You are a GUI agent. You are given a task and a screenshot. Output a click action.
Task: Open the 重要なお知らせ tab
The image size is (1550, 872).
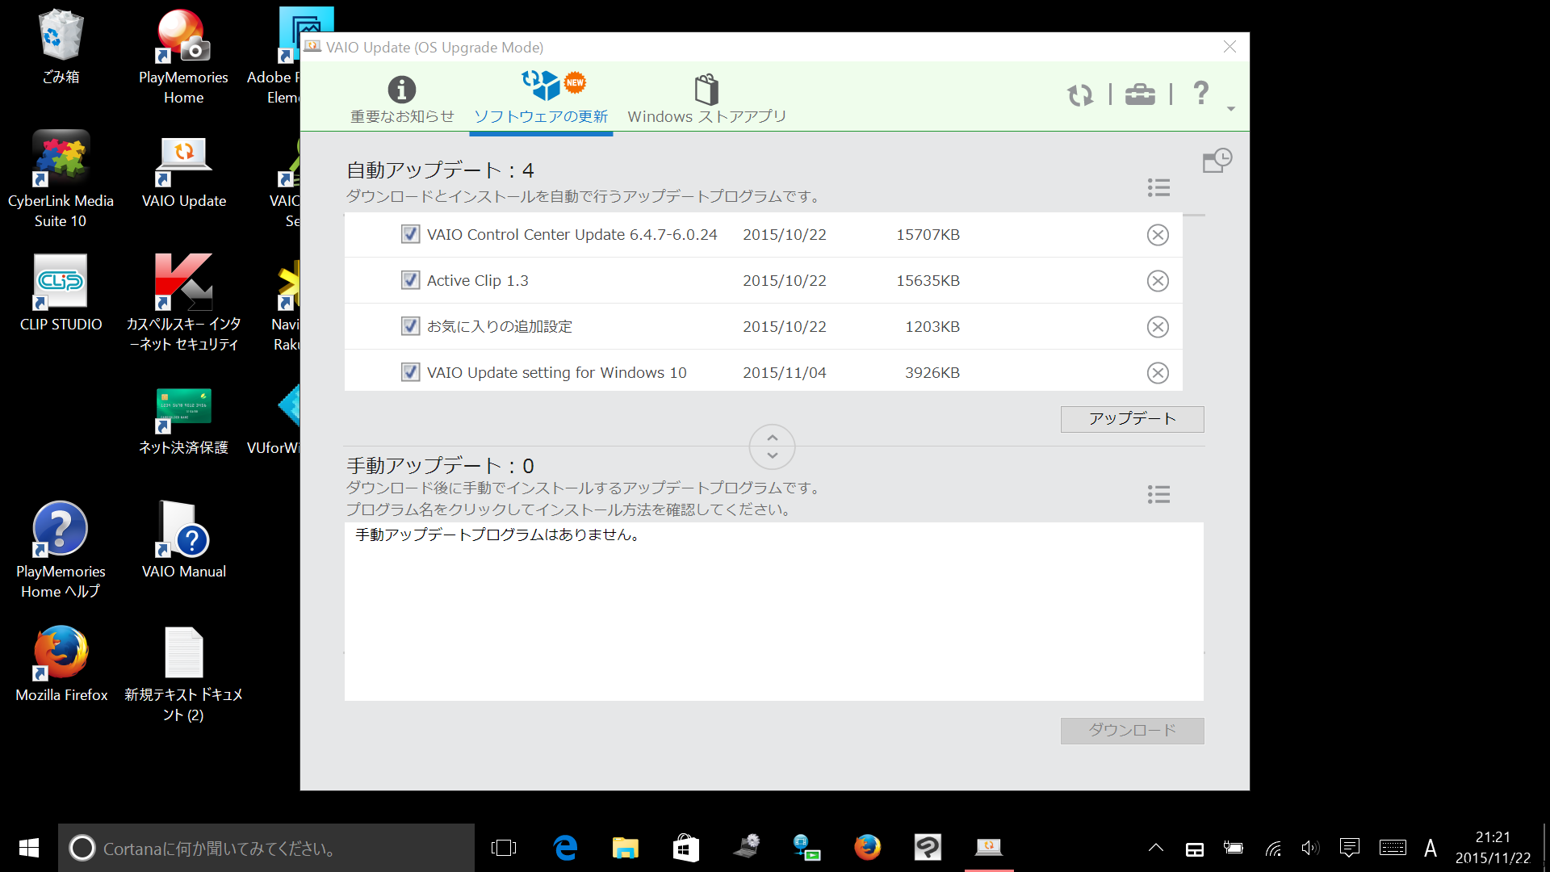[x=402, y=99]
